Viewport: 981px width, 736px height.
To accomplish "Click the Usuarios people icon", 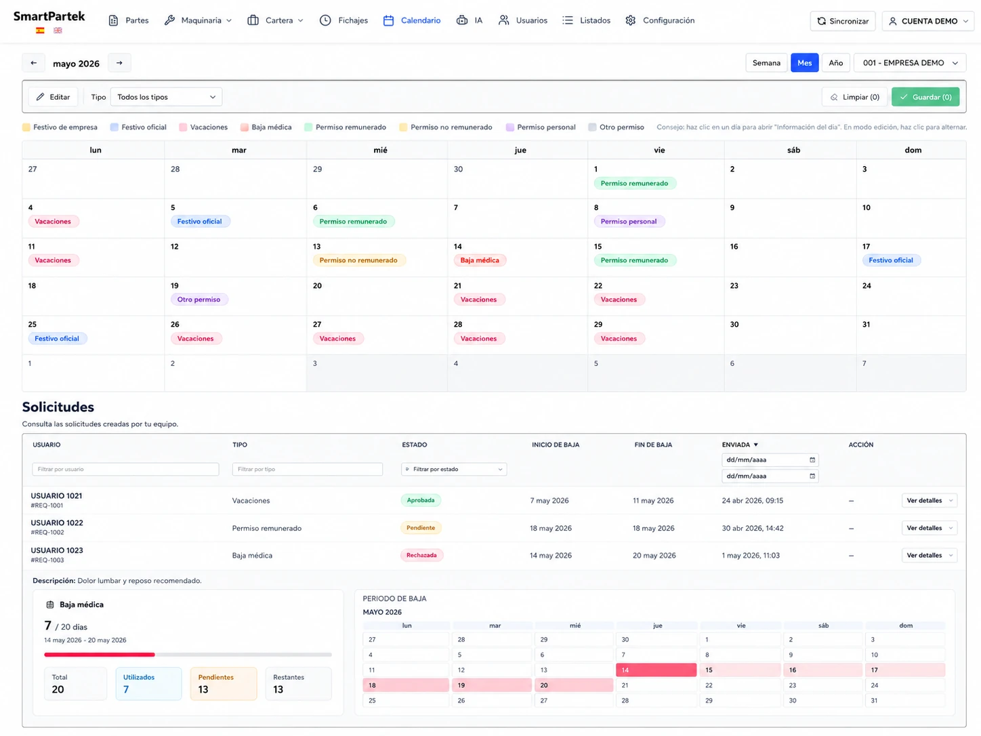I will pyautogui.click(x=503, y=20).
